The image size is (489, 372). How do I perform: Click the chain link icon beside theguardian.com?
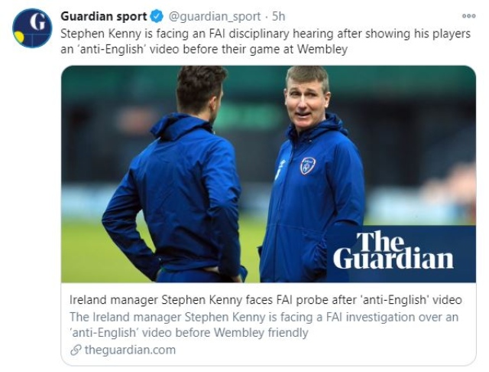74,350
